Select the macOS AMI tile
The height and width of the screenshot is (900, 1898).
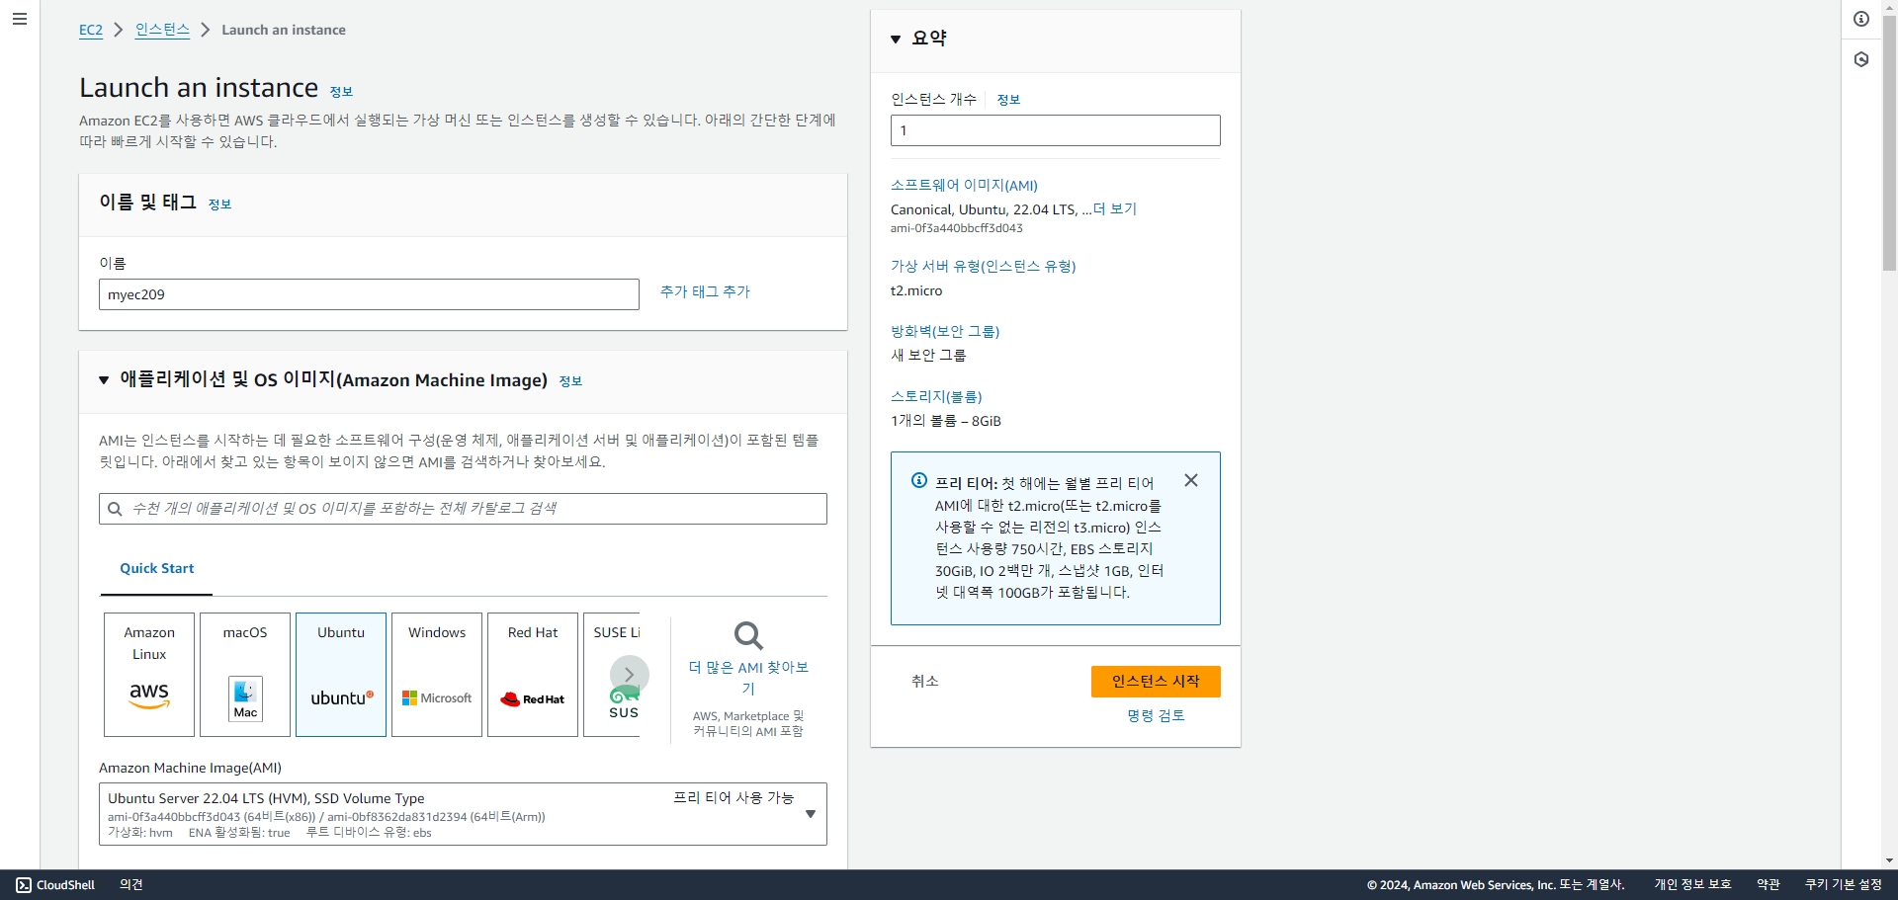click(245, 675)
